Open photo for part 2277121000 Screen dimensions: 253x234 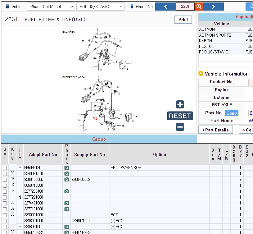point(67,209)
